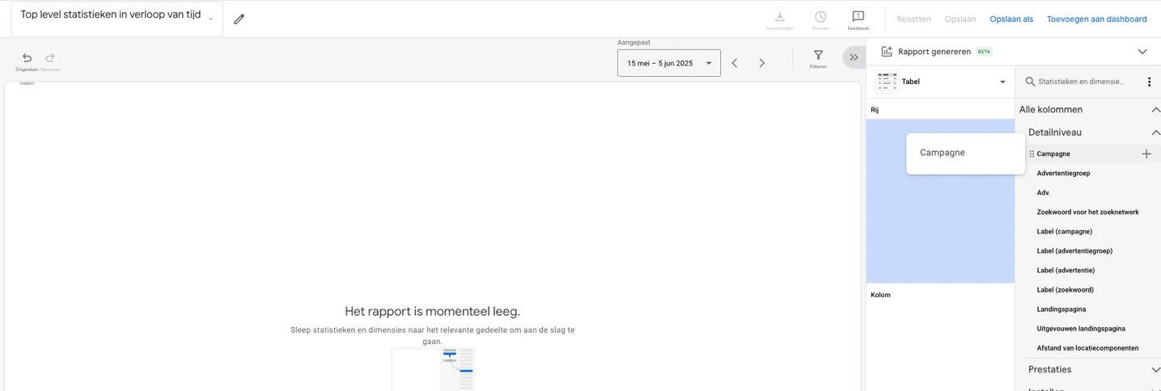Select Zoekwoord voor het zoeknetwerk dimension
This screenshot has width=1161, height=391.
[x=1087, y=212]
